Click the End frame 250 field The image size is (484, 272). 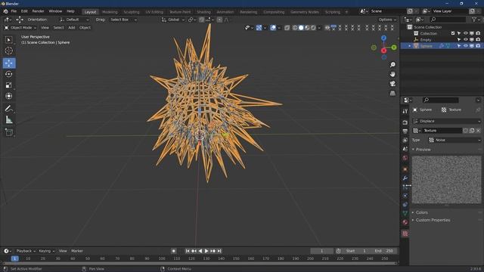pyautogui.click(x=383, y=251)
